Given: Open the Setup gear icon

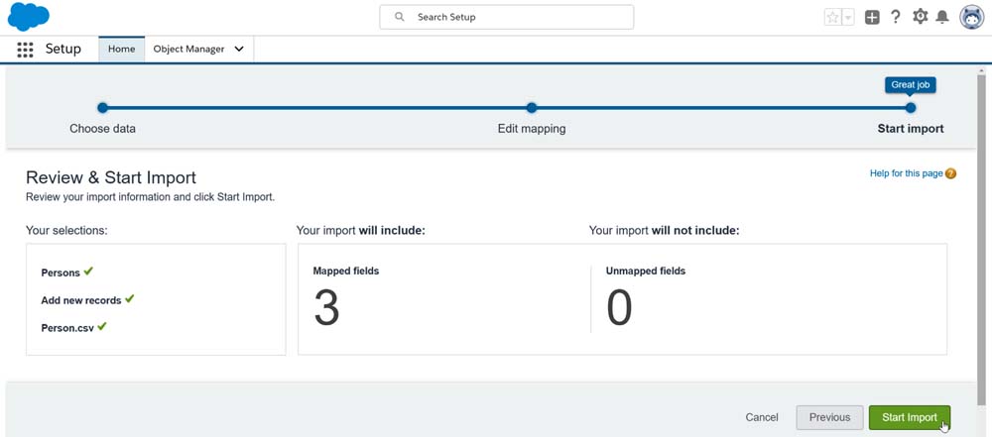Looking at the screenshot, I should [x=920, y=17].
